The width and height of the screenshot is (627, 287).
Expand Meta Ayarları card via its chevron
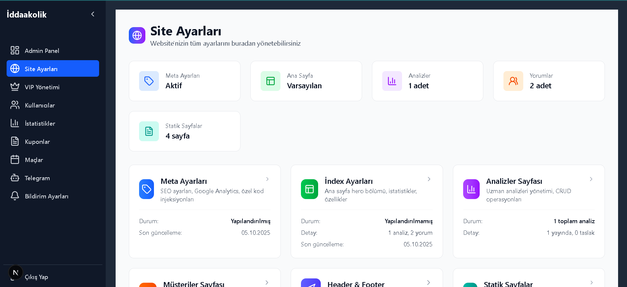[267, 179]
